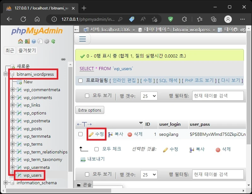The height and width of the screenshot is (194, 252).
Task: Reload the navigation panel with green arrow icon
Action: [53, 42]
